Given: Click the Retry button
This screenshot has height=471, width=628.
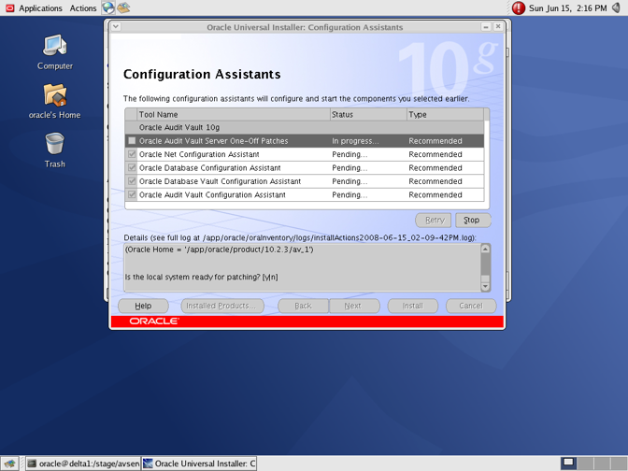Looking at the screenshot, I should [434, 220].
